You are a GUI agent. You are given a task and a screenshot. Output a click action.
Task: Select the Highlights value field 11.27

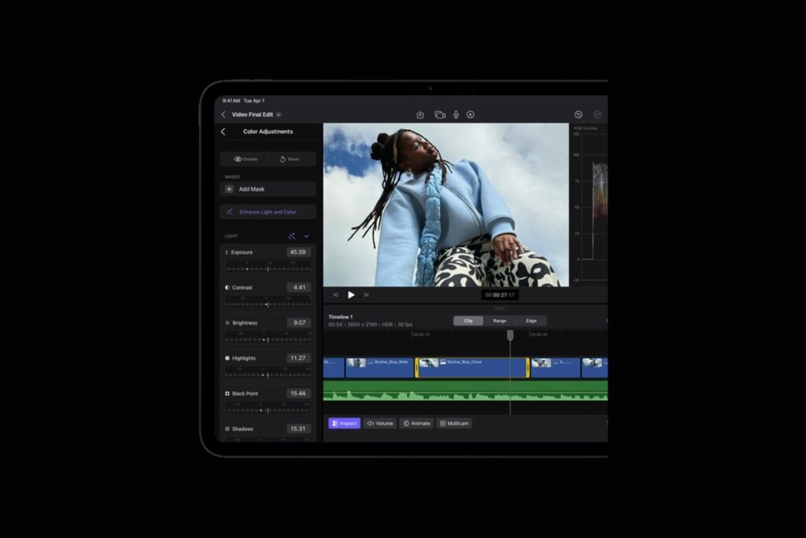(x=298, y=358)
